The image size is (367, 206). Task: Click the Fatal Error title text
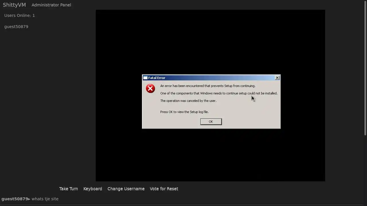(x=157, y=78)
